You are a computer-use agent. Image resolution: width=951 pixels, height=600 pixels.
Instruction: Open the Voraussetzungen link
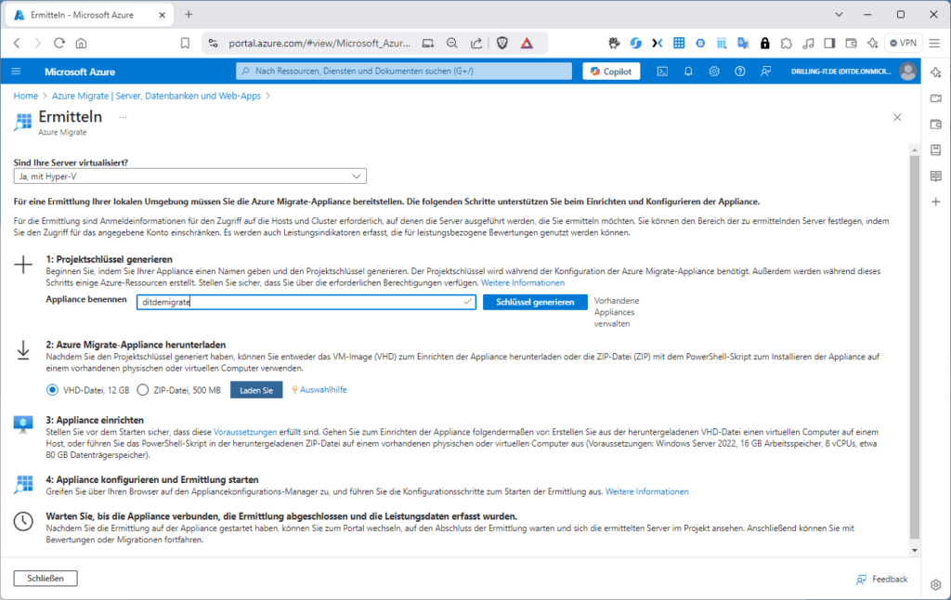[x=245, y=432]
